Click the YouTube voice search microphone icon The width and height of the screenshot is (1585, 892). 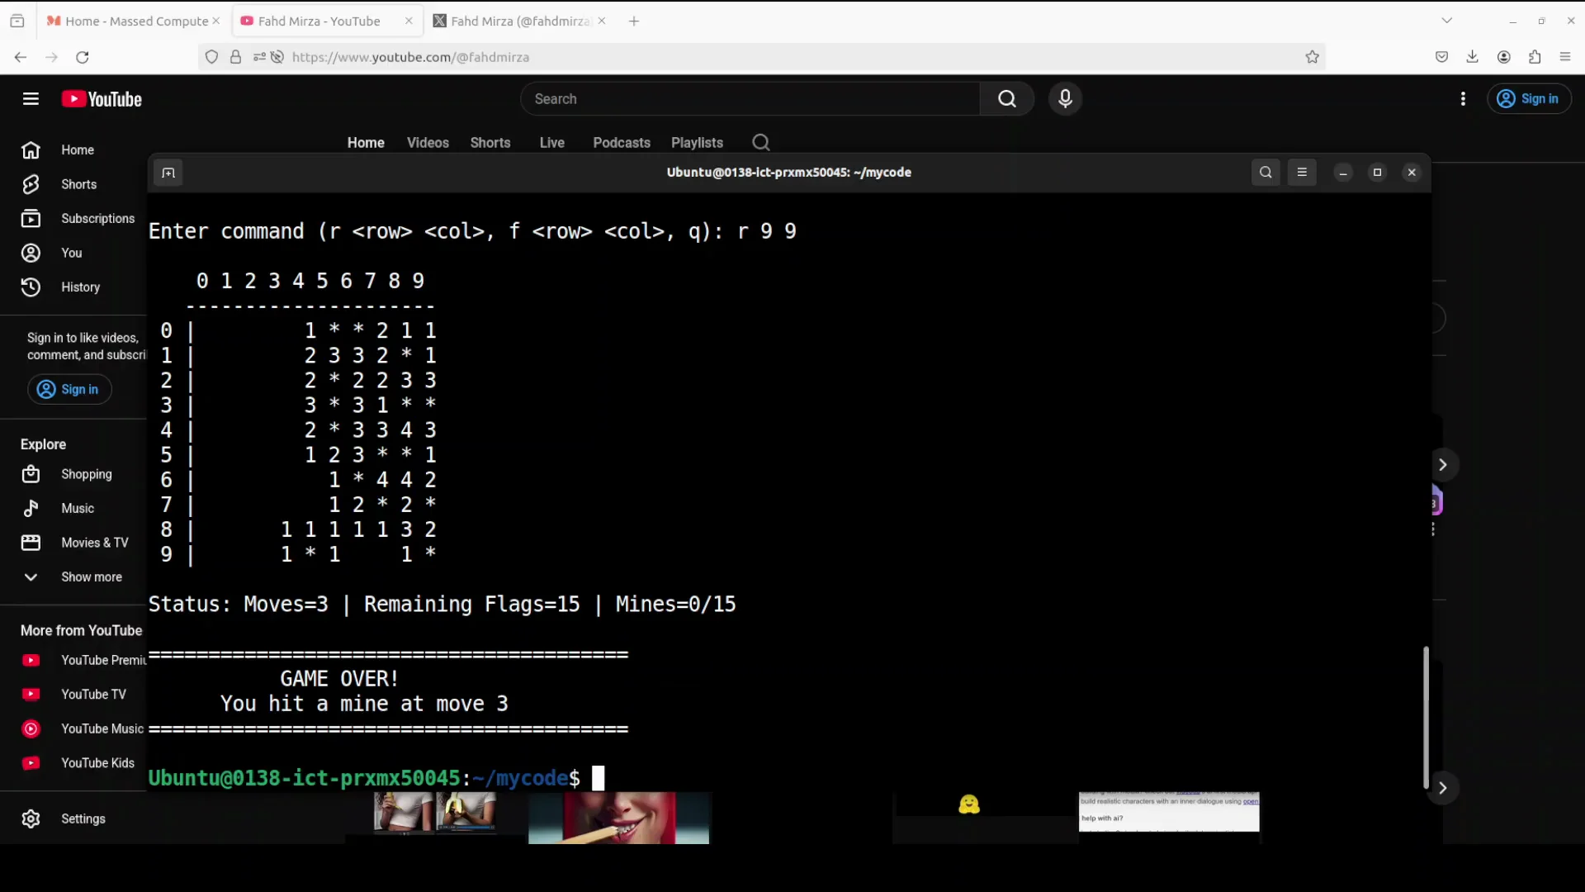(x=1065, y=99)
